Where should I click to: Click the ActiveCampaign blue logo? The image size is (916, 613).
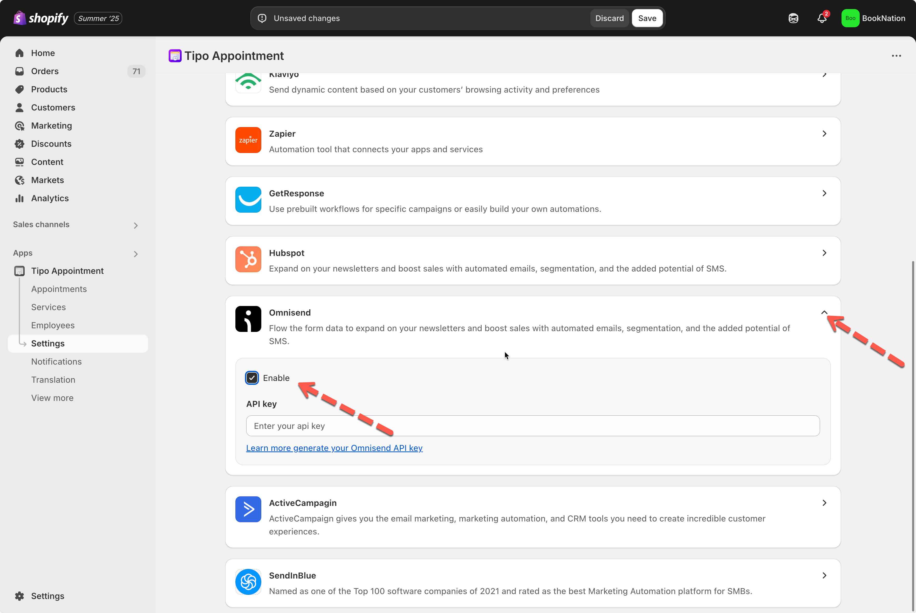(x=248, y=509)
